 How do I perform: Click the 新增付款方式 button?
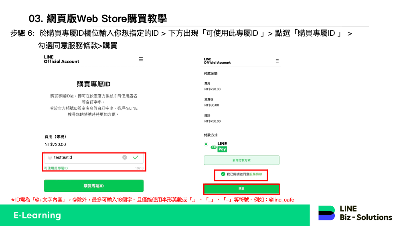coord(241,160)
